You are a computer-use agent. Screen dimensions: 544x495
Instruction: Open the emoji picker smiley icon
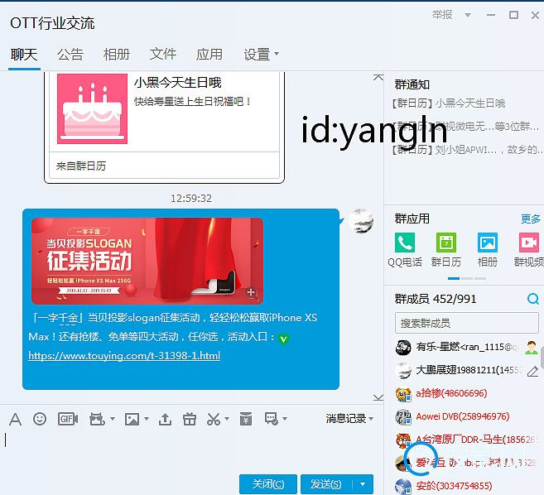click(x=40, y=419)
